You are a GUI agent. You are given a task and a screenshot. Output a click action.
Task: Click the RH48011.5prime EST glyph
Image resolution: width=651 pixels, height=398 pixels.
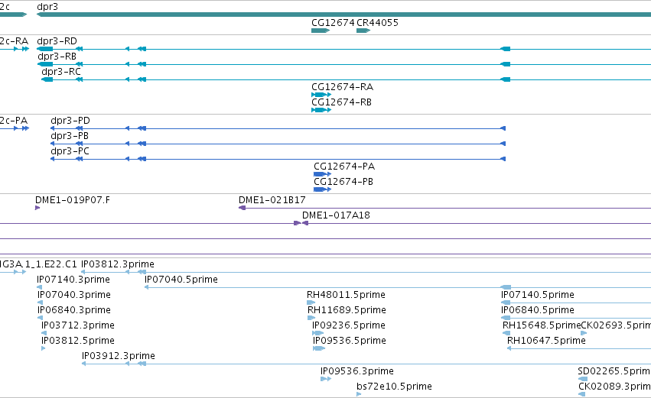[311, 303]
